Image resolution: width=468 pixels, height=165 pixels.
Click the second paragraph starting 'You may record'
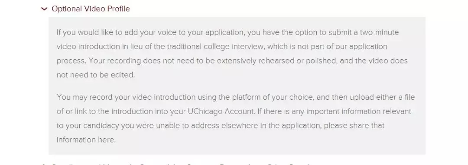click(x=236, y=118)
